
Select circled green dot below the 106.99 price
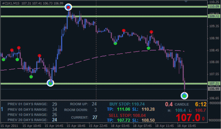[184, 96]
